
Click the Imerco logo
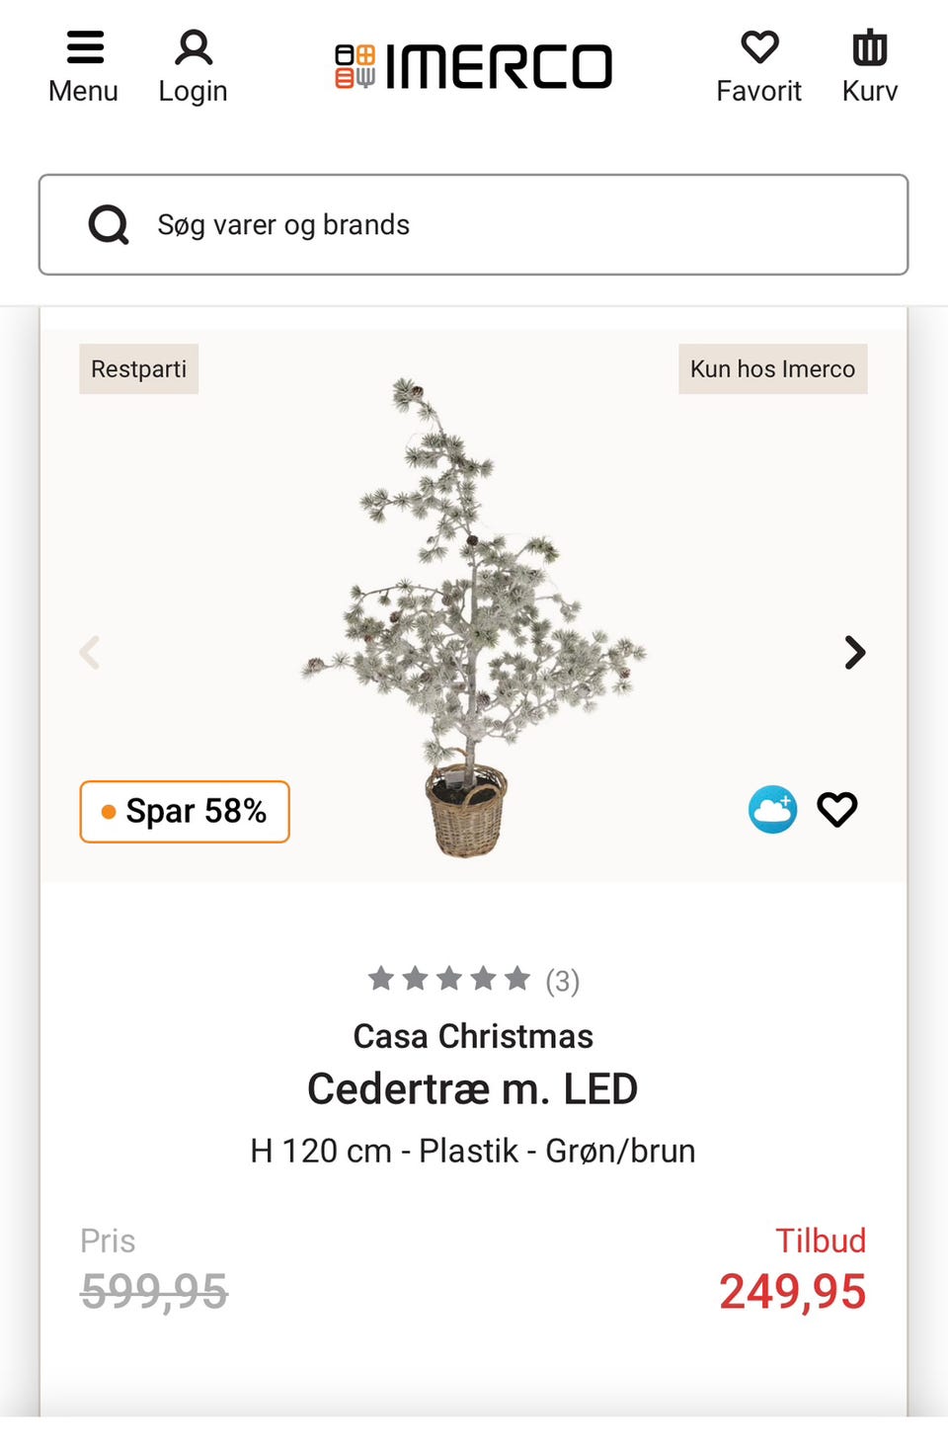[x=474, y=64]
